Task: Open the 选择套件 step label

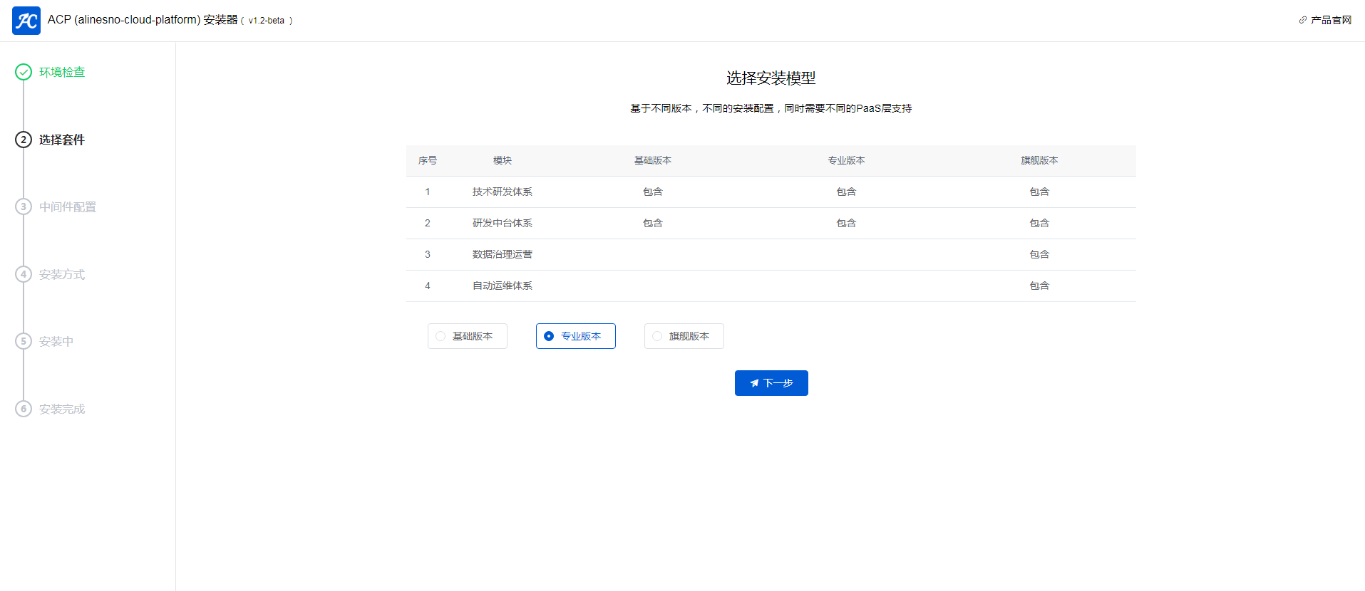Action: tap(62, 140)
